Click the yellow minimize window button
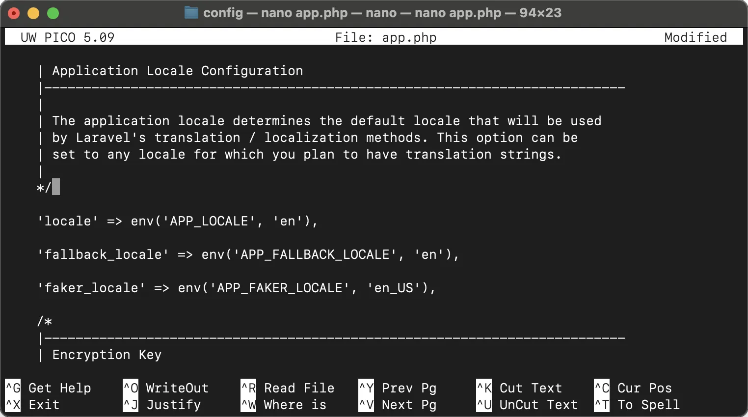This screenshot has height=417, width=748. tap(33, 13)
